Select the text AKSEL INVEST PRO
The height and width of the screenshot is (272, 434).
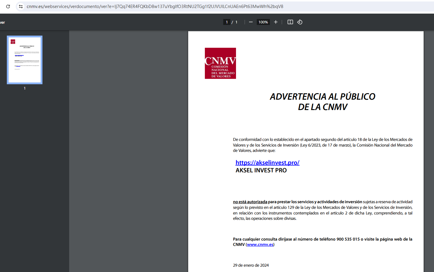coord(261,170)
